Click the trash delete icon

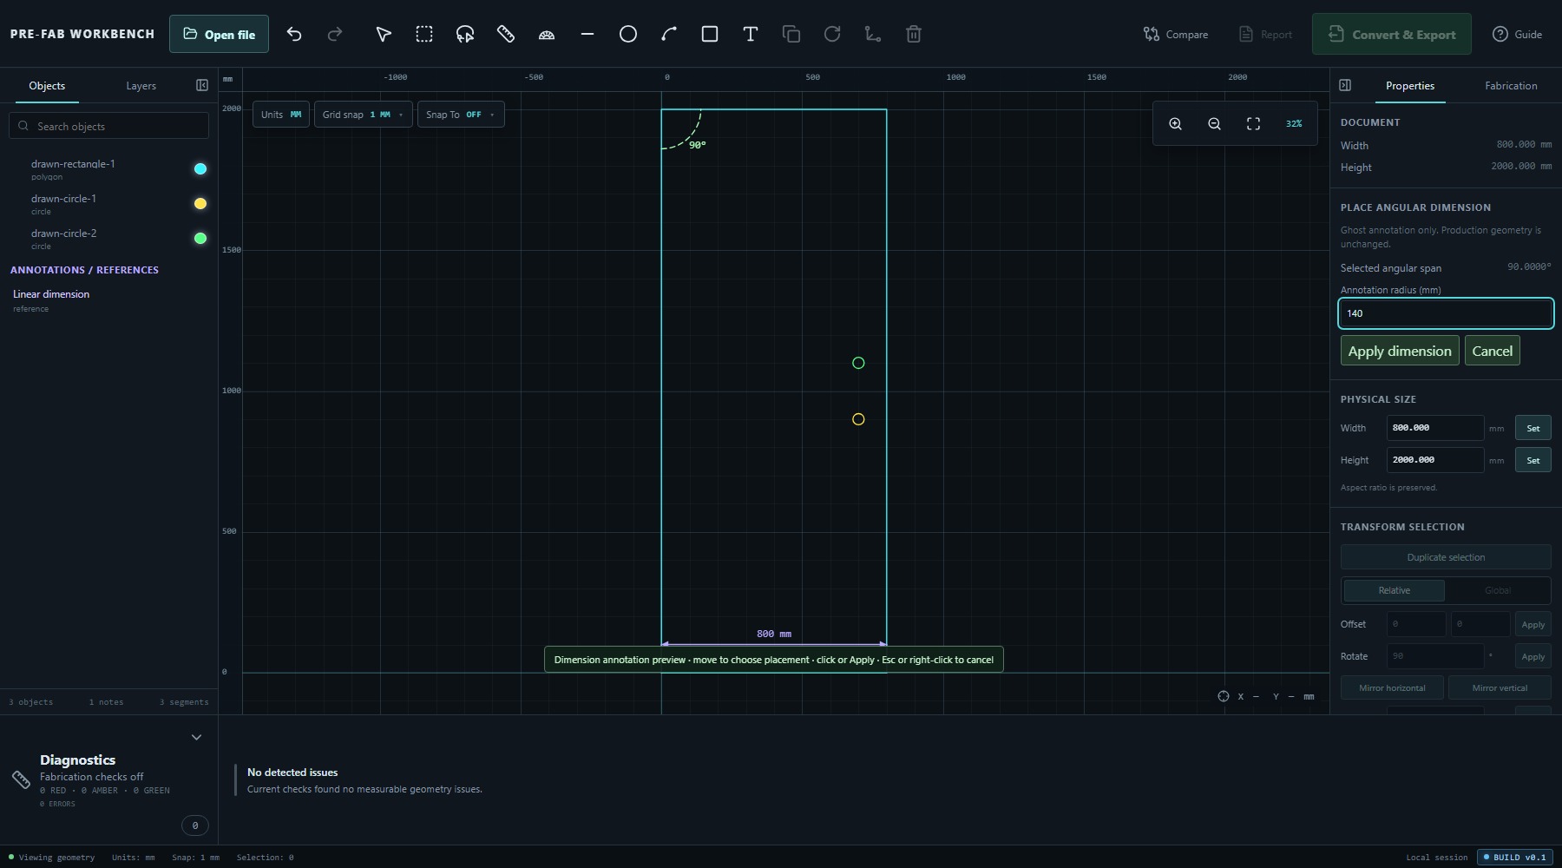click(x=914, y=34)
